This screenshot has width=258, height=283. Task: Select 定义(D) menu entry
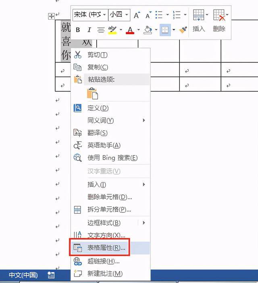tap(110, 108)
